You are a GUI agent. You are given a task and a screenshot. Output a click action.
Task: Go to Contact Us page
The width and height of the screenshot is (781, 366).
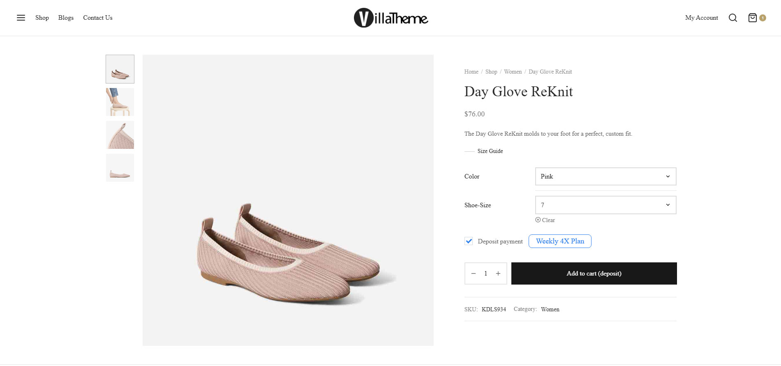[98, 18]
